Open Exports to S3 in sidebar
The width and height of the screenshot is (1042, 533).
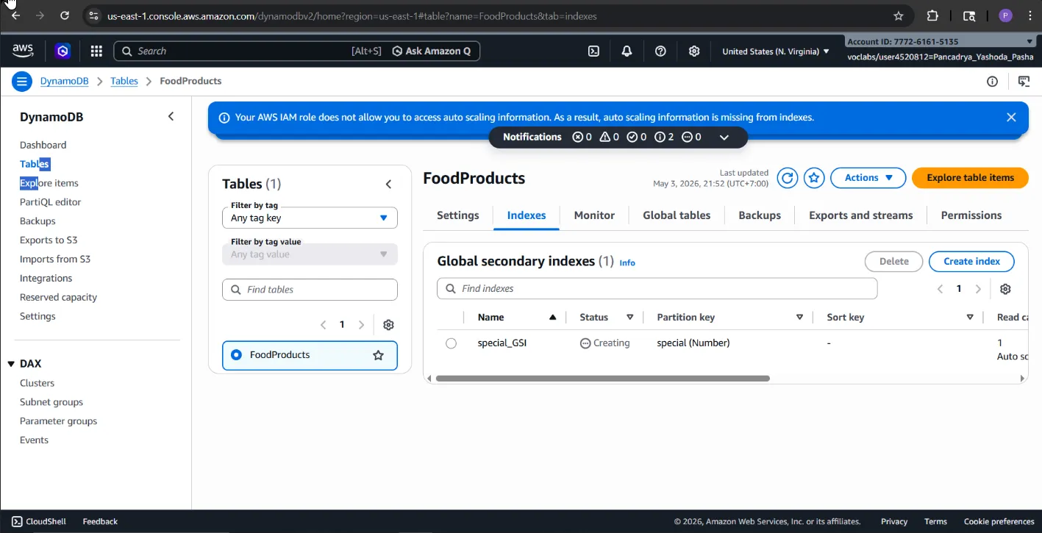49,240
